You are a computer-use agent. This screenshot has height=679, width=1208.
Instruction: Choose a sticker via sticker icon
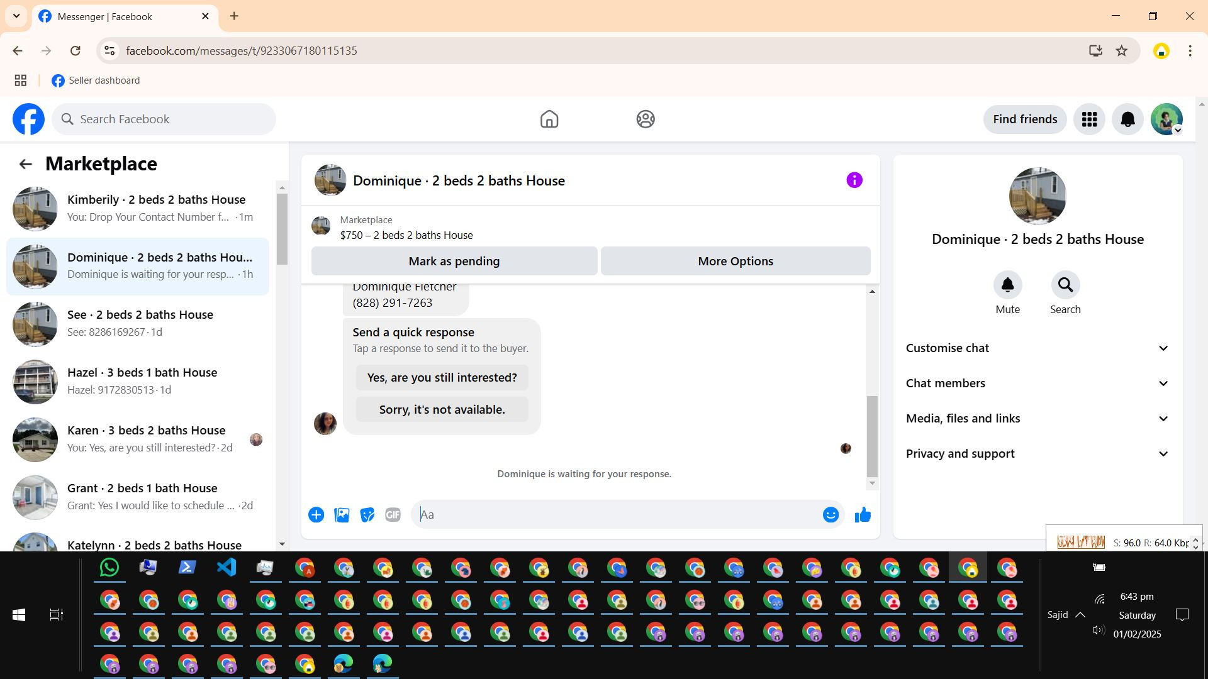[367, 515]
